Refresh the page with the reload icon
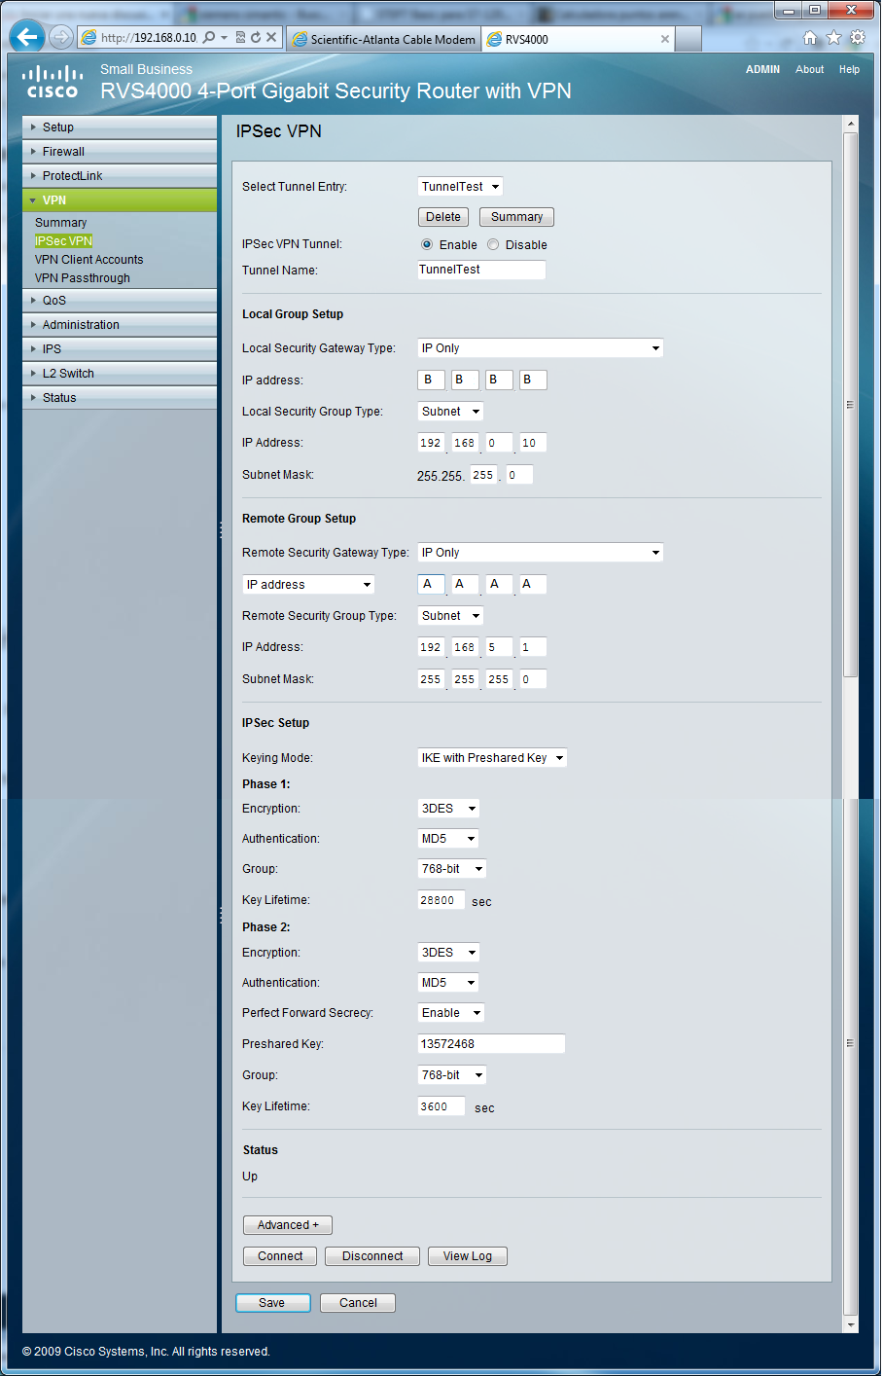 click(x=256, y=38)
